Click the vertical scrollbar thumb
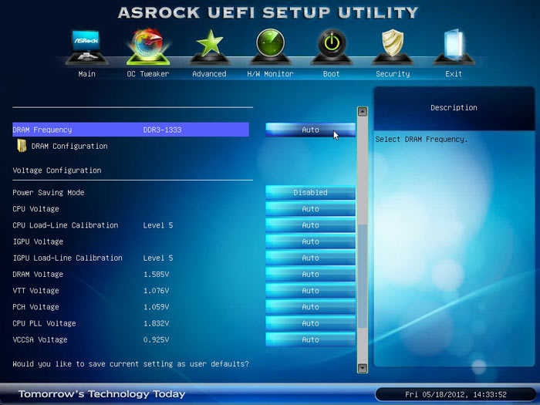Viewport: 540px width, 405px height. pos(363,276)
